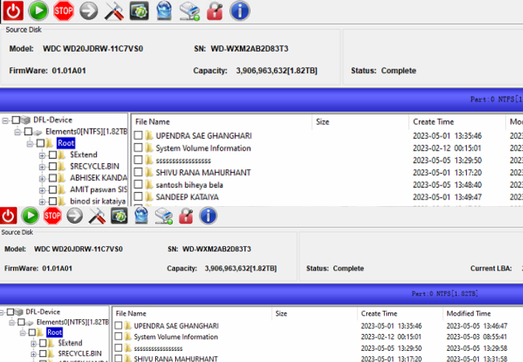Screen dimensions: 523x362
Task: Click Current LBA label in lower window
Action: pos(491,268)
